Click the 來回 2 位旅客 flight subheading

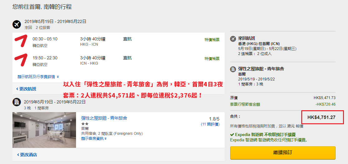coord(37,28)
